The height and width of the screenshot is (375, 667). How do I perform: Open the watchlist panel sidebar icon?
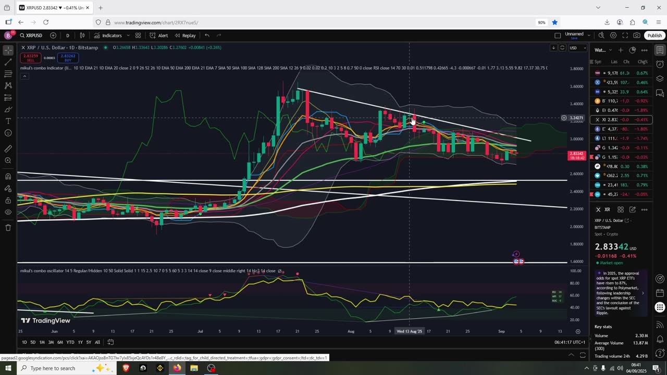[660, 51]
